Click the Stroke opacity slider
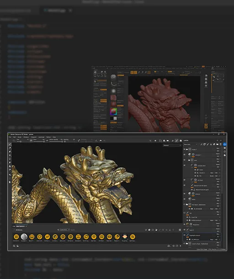Screen dimensions: 234x279 click(56, 142)
